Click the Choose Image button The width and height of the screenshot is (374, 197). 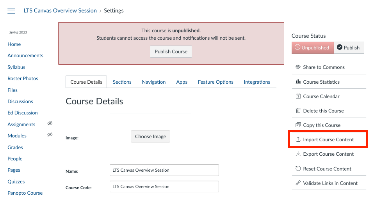150,137
